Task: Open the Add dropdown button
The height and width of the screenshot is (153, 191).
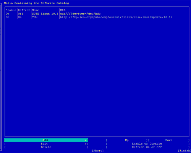Action: pos(46,140)
